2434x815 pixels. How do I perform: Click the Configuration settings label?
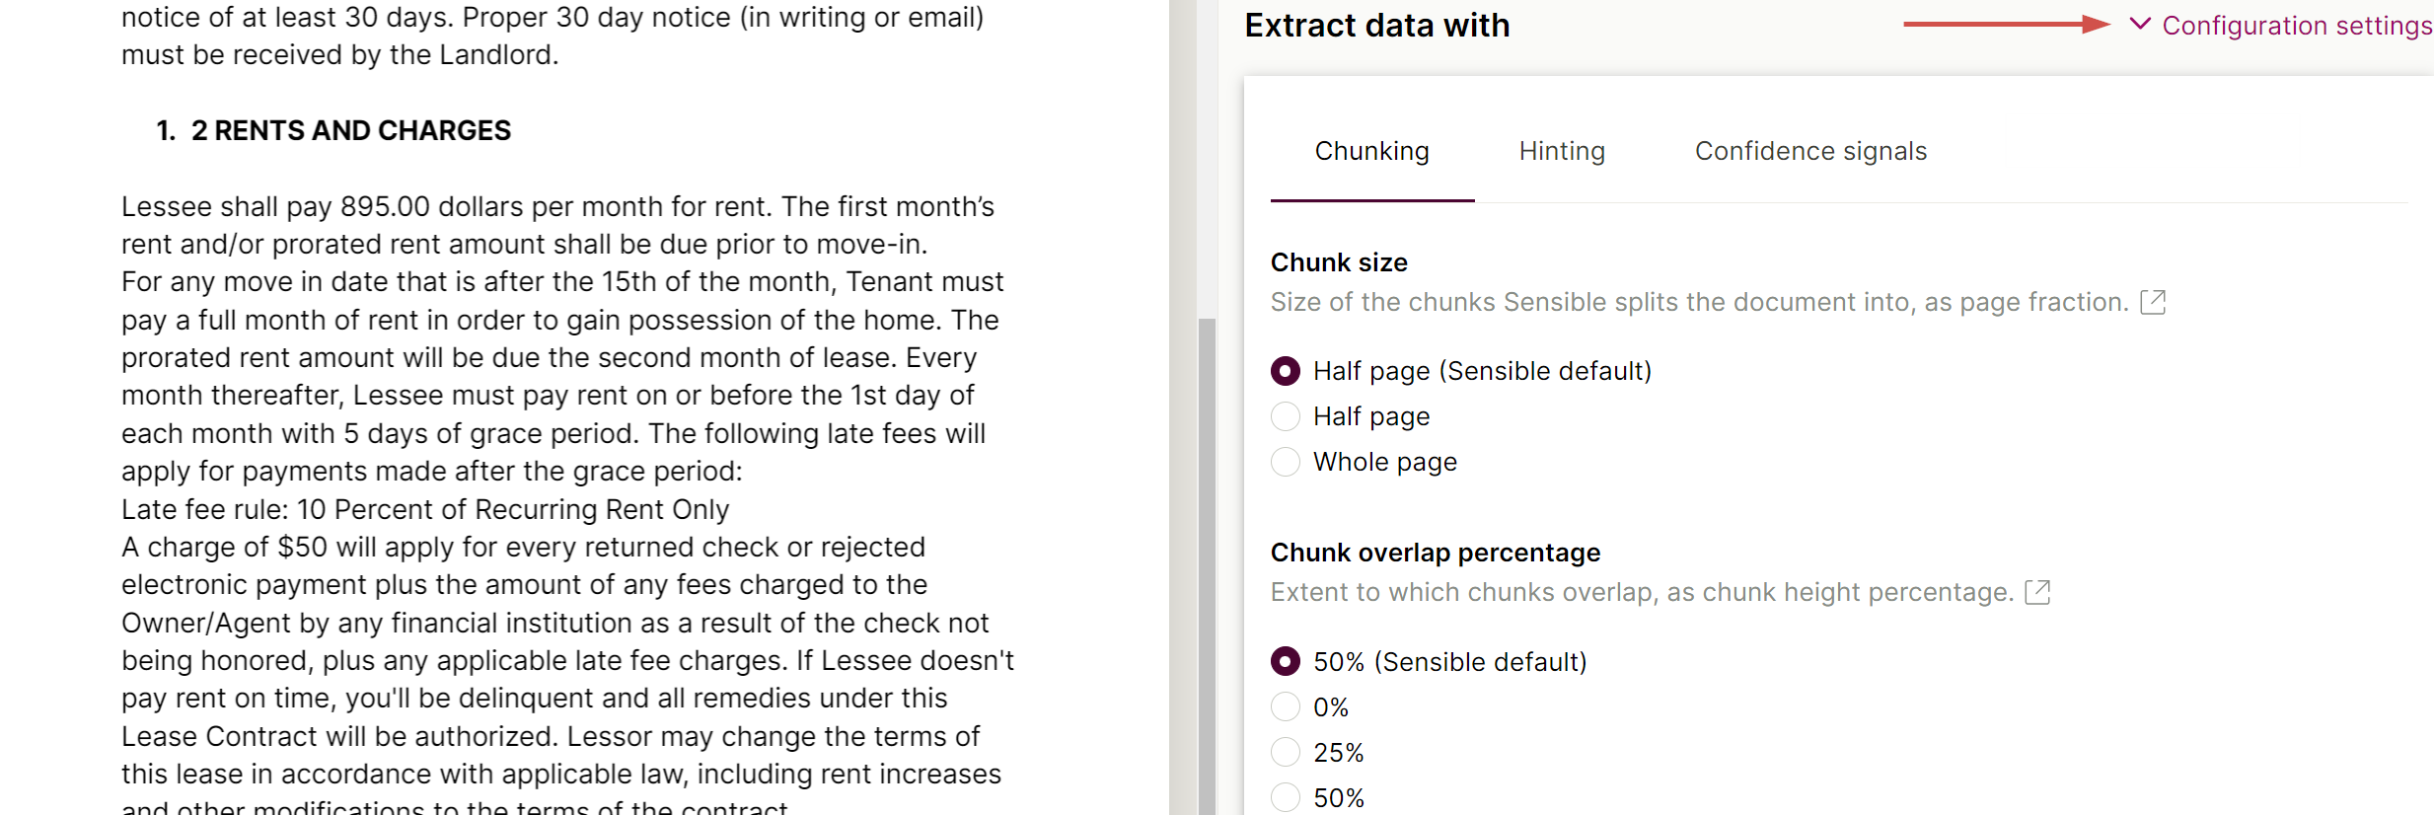(2297, 26)
